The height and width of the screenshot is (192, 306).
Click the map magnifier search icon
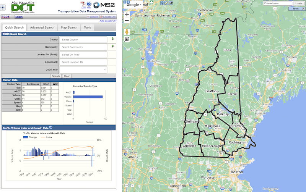pos(127,39)
